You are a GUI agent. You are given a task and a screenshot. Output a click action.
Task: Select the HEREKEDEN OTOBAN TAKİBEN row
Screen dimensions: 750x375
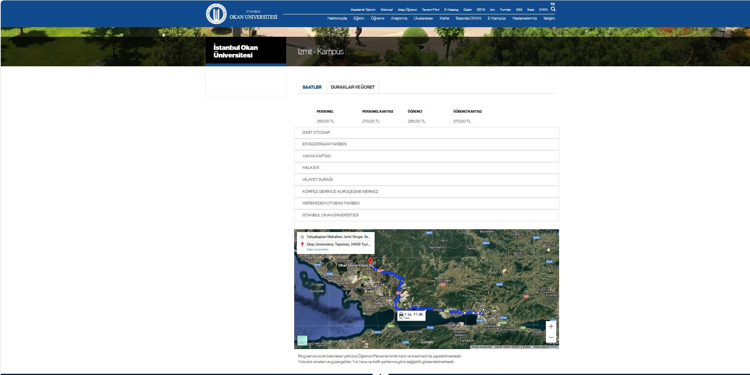426,203
